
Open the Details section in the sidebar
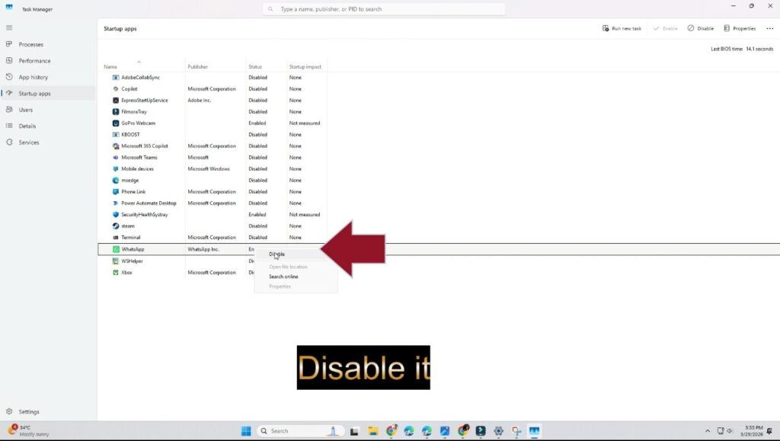[x=28, y=126]
